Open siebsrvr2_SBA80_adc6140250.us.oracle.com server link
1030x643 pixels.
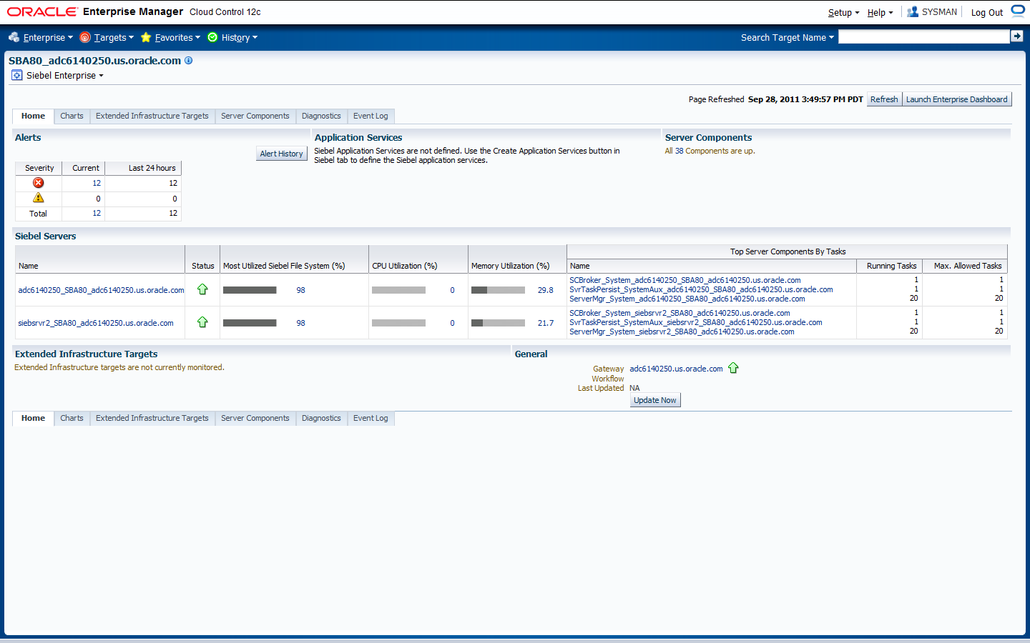(x=96, y=323)
